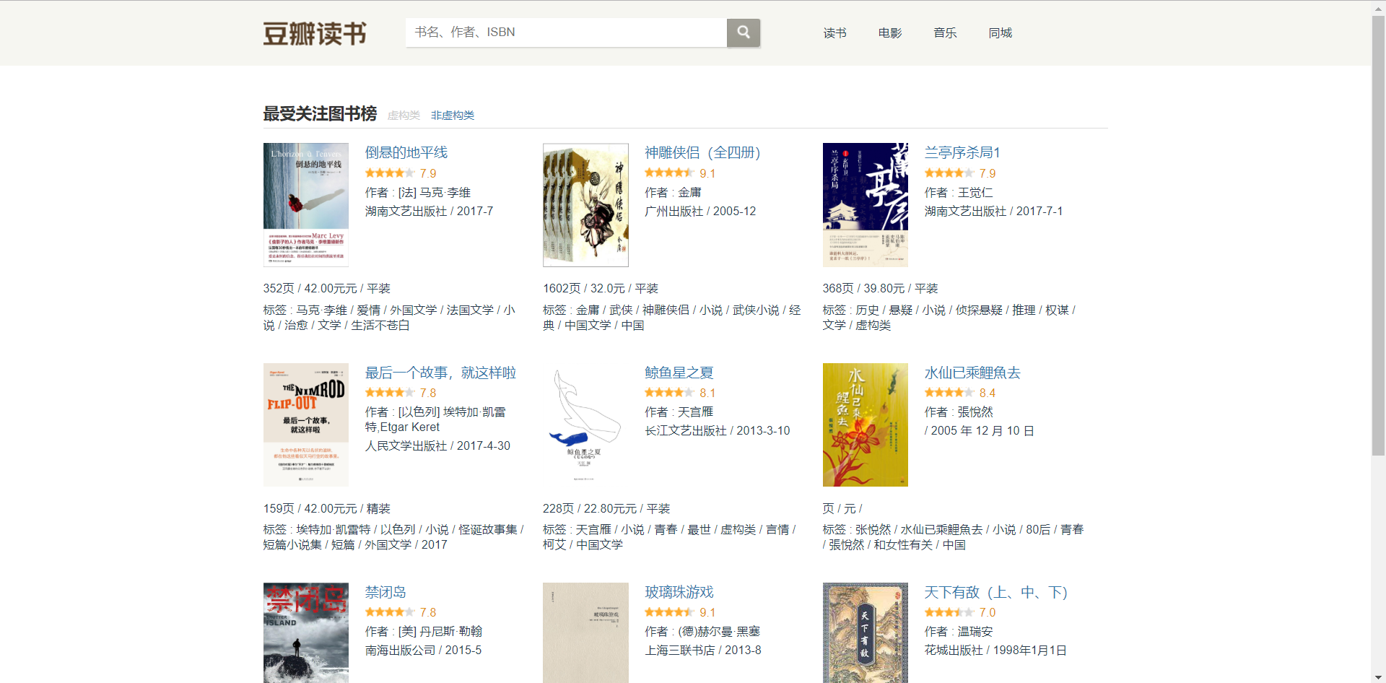Viewport: 1386px width, 683px height.
Task: Click publisher text 南海出版公司 / 2015-5
Action: pos(423,650)
